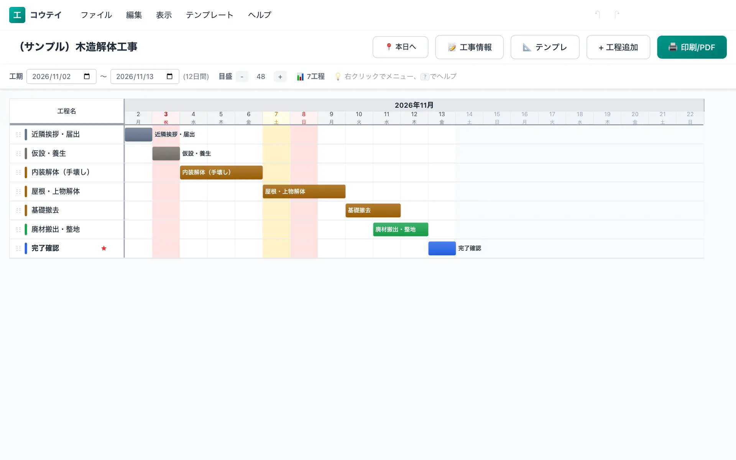Click the 2026年11月 month header
The height and width of the screenshot is (460, 736).
click(x=414, y=105)
